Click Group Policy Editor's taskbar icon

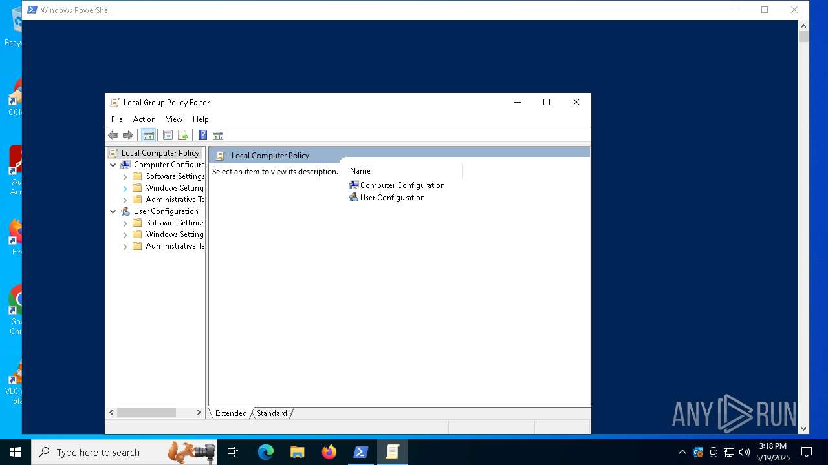point(393,452)
